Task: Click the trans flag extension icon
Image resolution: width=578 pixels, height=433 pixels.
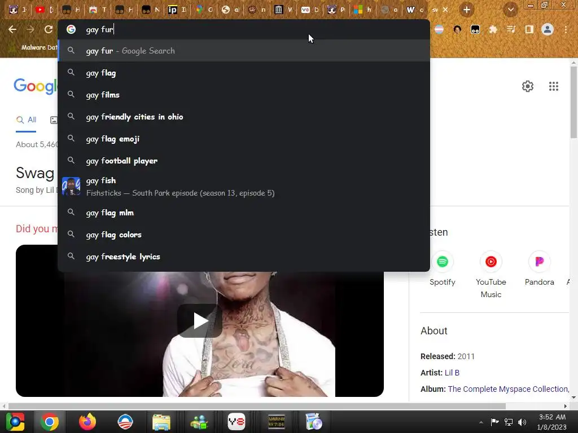Action: coord(439,29)
